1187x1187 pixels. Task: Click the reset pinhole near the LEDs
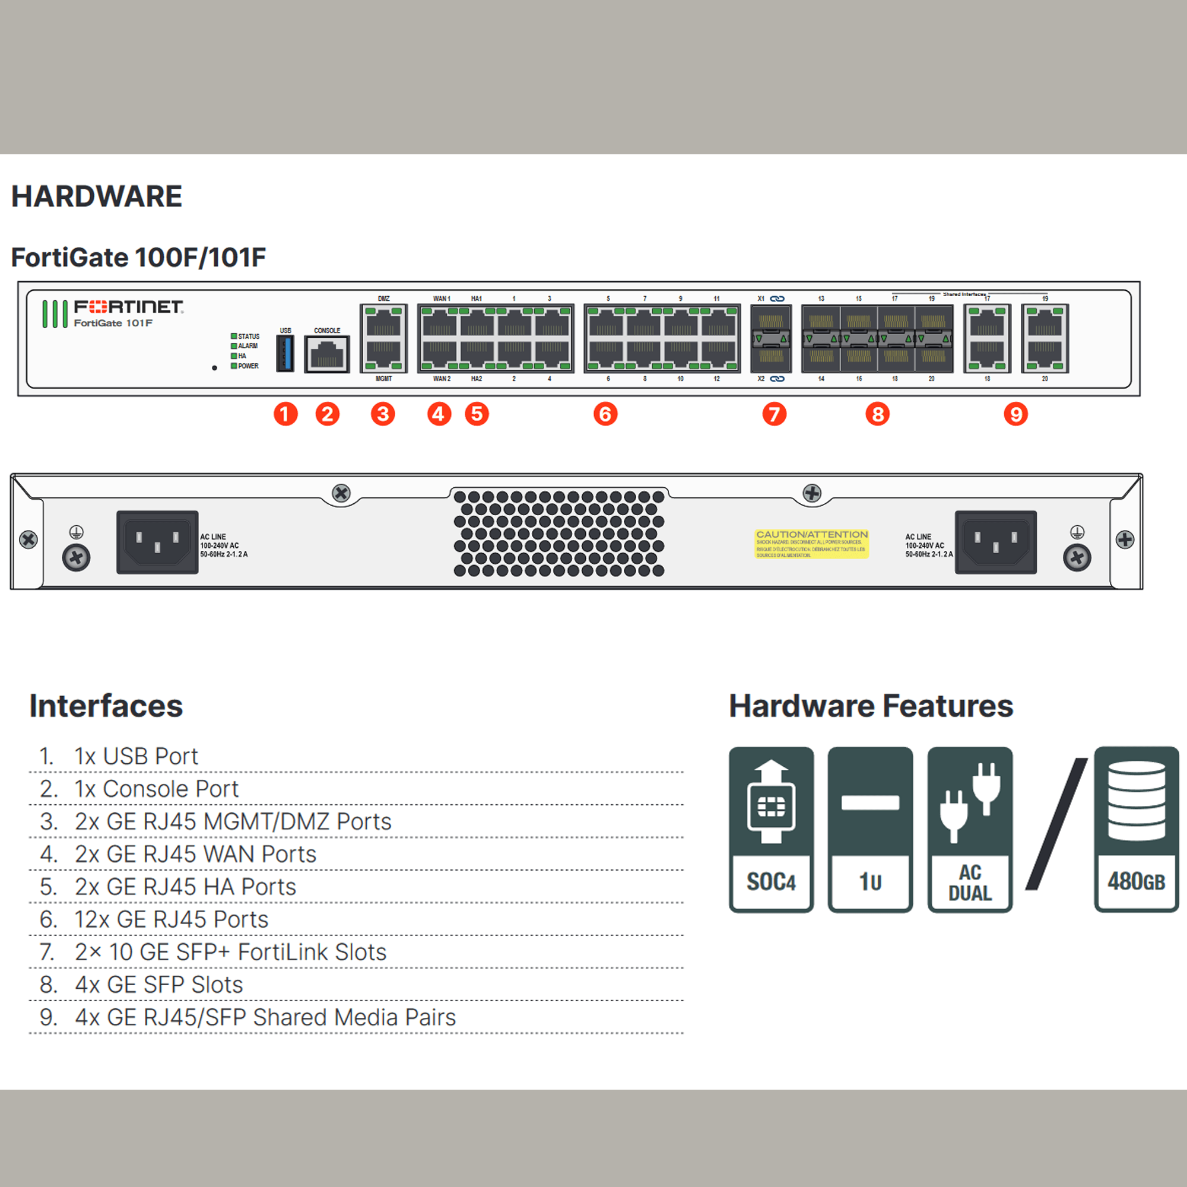pyautogui.click(x=214, y=368)
